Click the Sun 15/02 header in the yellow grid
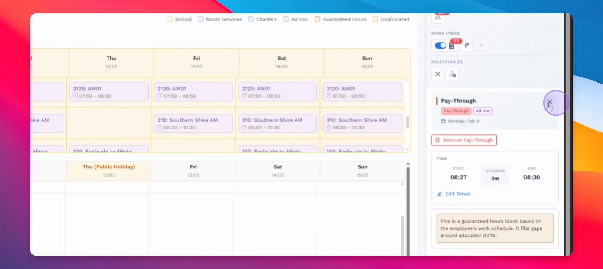 pyautogui.click(x=367, y=62)
